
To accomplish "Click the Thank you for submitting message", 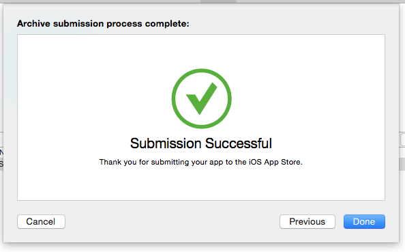I will point(201,163).
